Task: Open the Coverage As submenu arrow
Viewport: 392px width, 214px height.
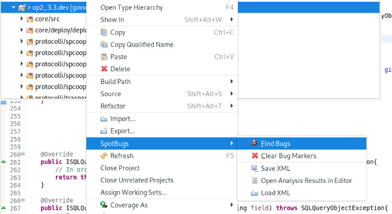Action: click(232, 205)
